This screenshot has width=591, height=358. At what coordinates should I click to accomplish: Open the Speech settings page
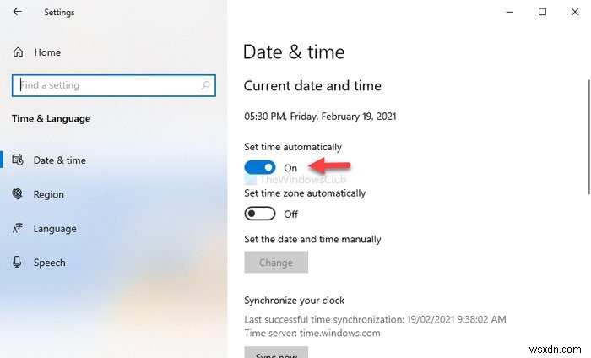(49, 263)
